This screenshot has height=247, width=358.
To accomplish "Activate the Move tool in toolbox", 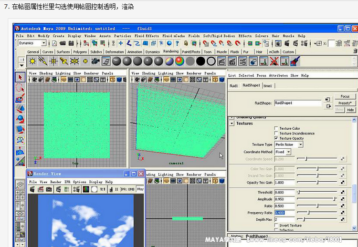I will tap(21, 109).
